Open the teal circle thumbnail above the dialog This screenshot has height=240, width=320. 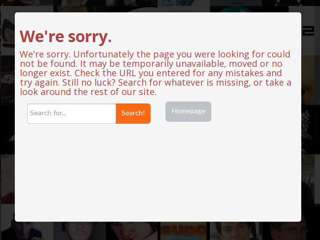(236, 9)
